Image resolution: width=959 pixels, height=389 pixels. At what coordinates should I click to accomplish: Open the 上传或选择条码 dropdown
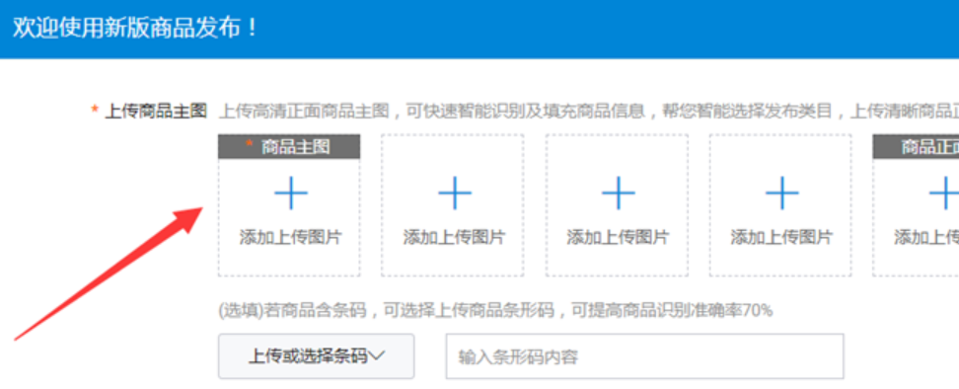pos(316,356)
